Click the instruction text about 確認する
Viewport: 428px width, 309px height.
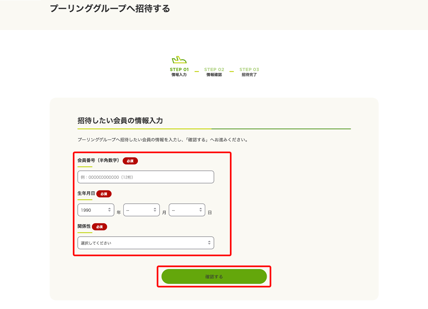pos(163,140)
